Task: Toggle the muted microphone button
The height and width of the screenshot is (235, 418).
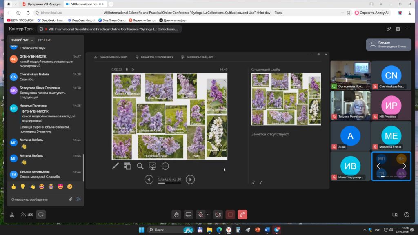Action: pyautogui.click(x=200, y=215)
